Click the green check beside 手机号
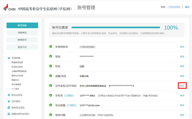The width and height of the screenshot is (192, 119). point(51,95)
